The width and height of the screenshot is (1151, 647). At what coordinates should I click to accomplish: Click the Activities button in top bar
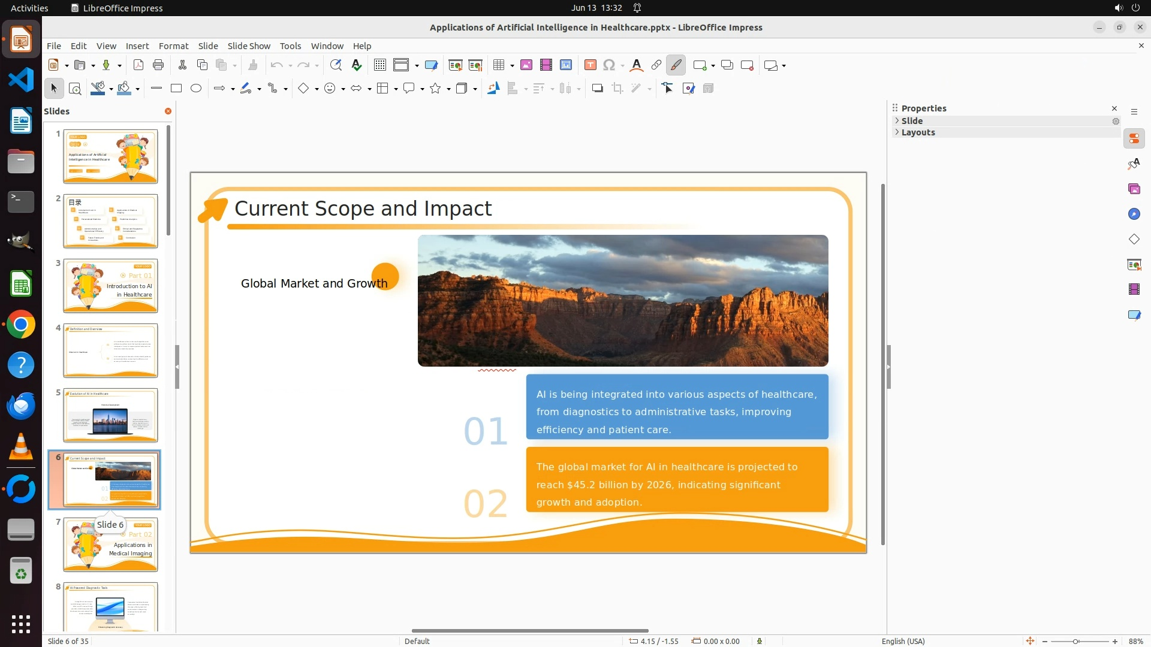coord(29,8)
